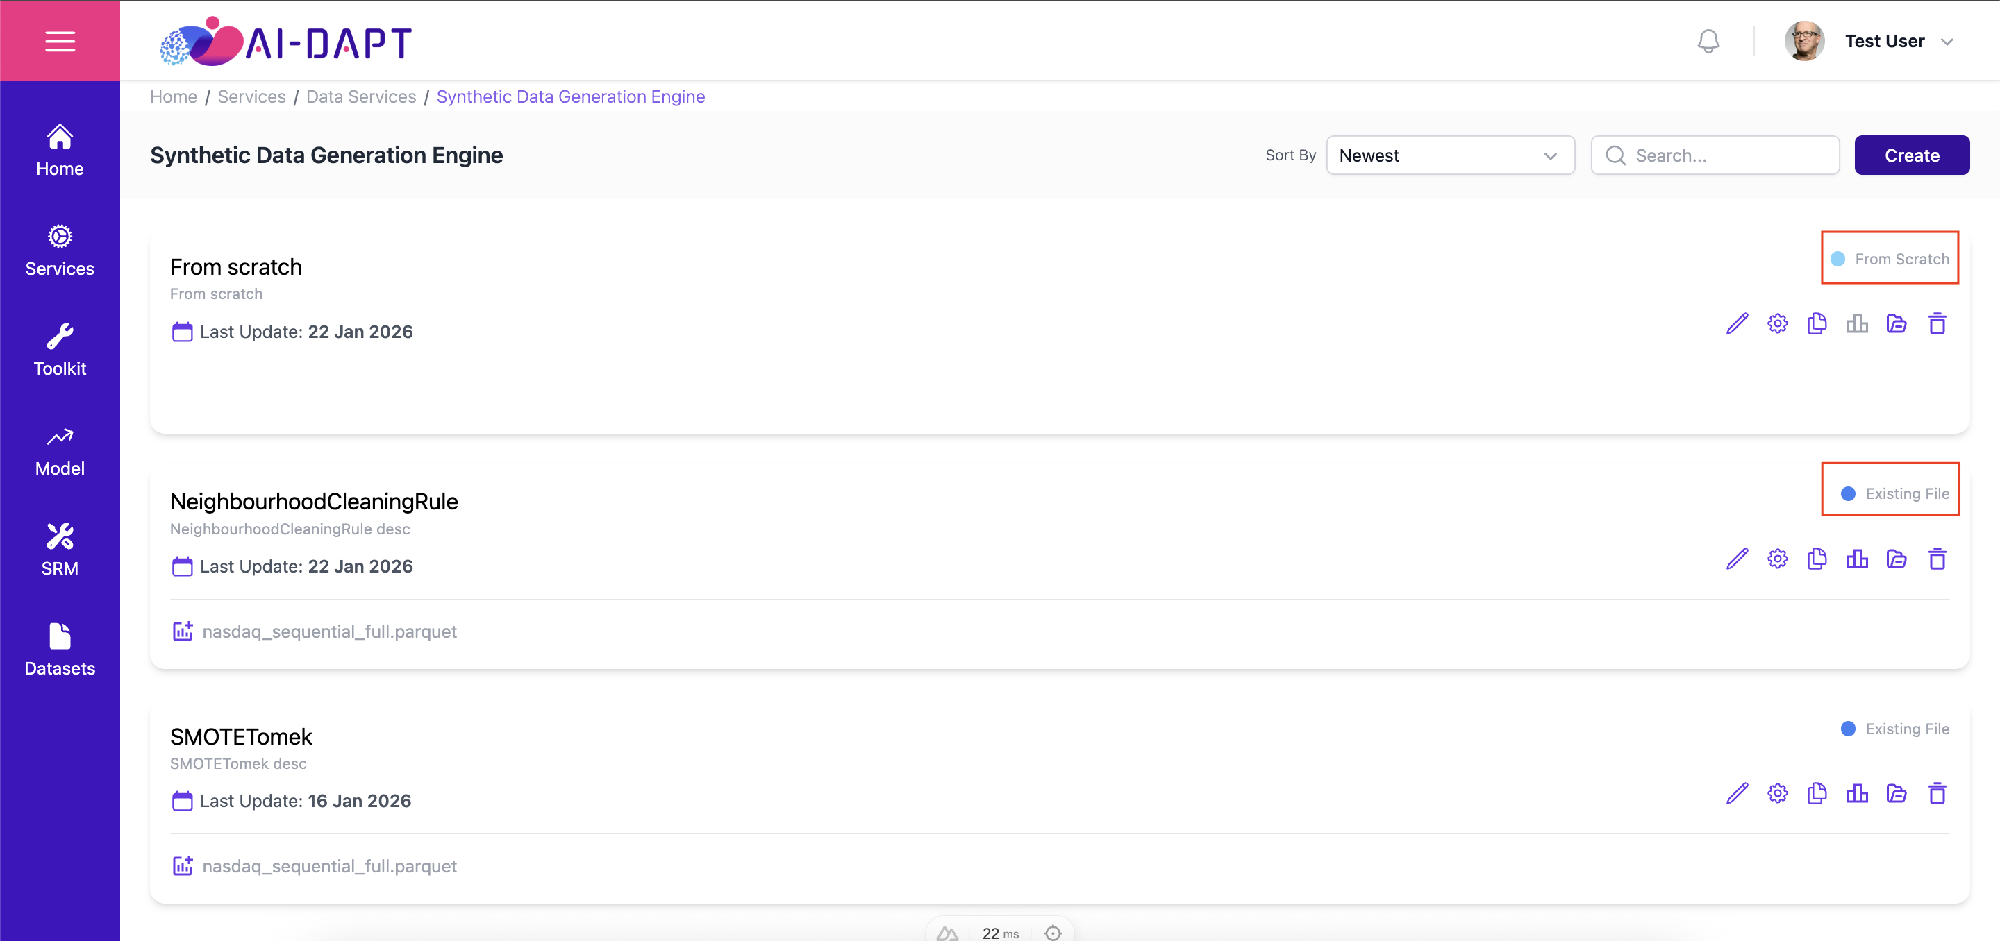
Task: Click the pencil edit icon for From scratch
Action: (1737, 323)
